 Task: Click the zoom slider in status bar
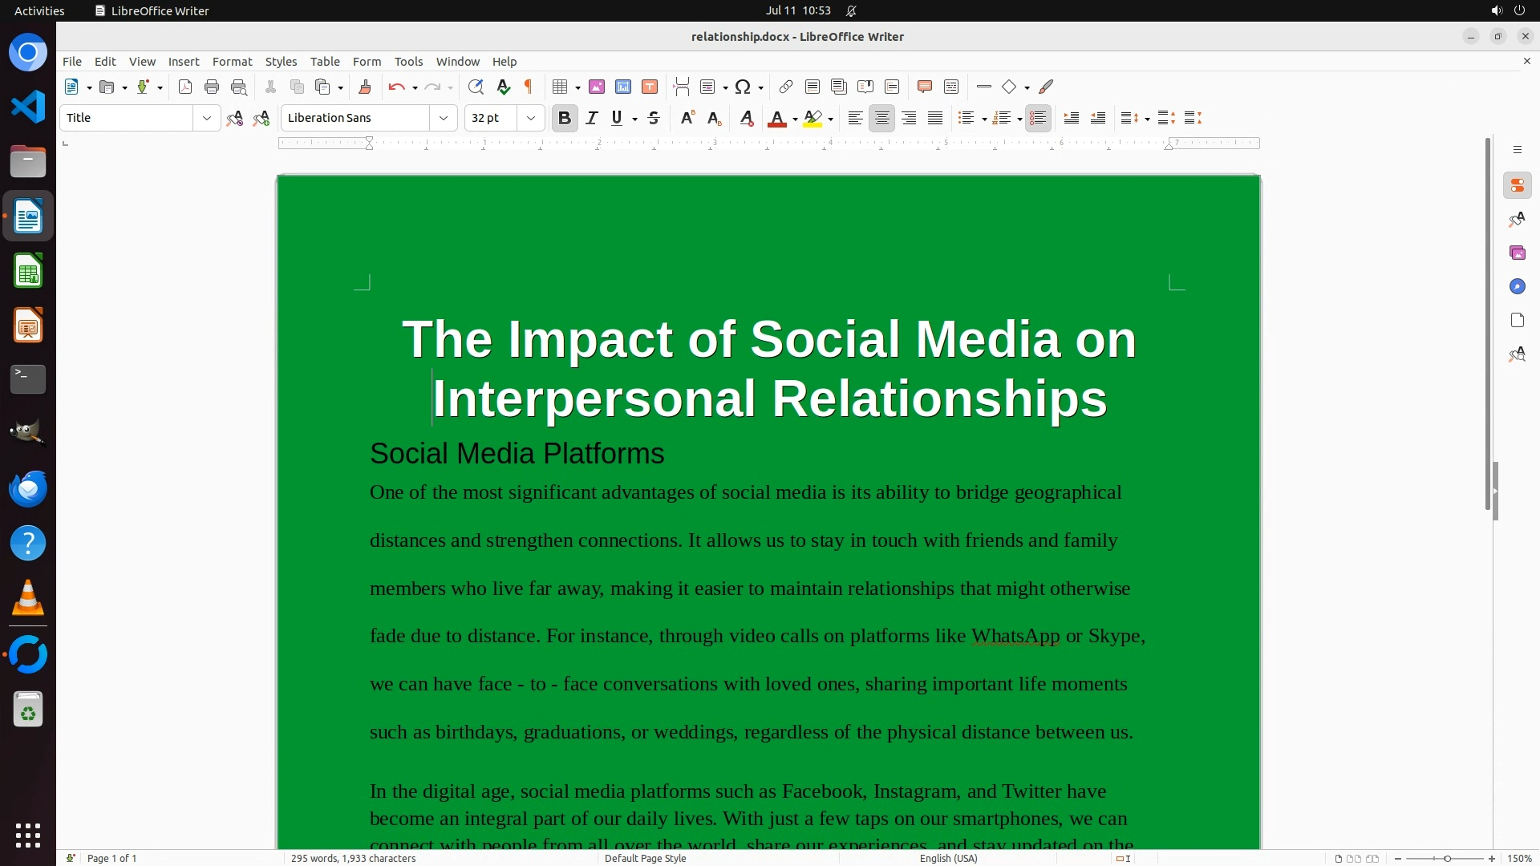point(1446,858)
